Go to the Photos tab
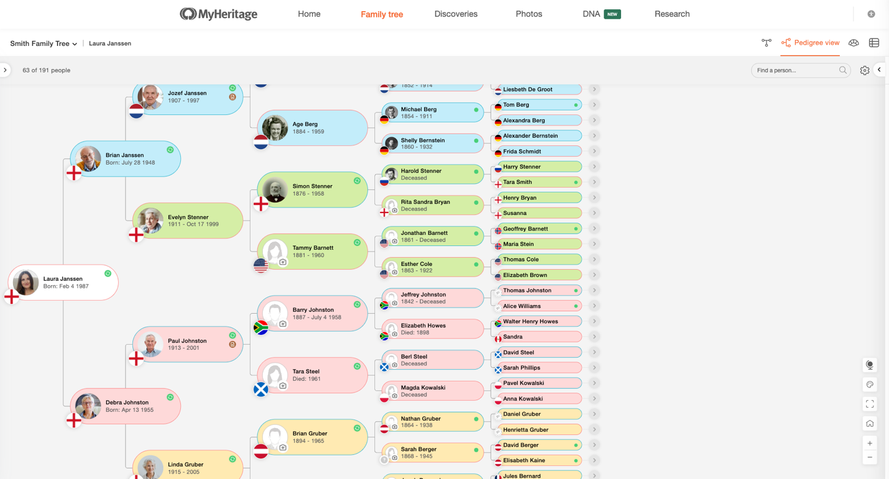This screenshot has width=889, height=479. pos(528,14)
